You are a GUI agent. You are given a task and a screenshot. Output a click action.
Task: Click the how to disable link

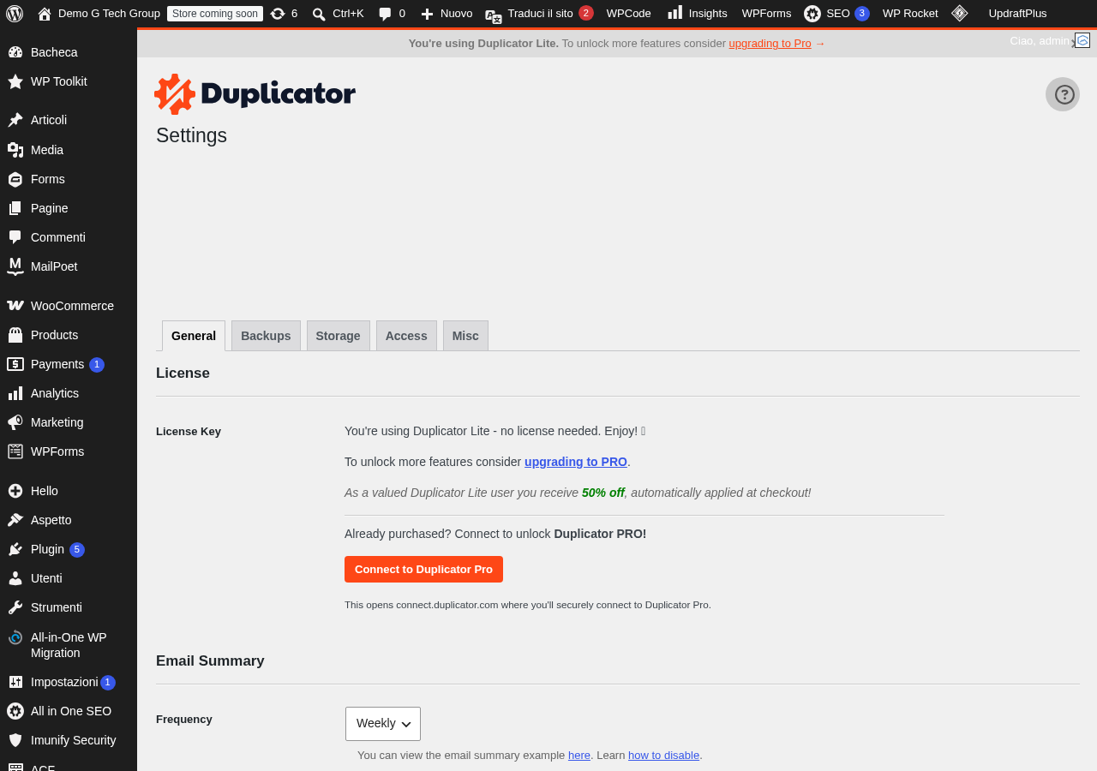663,756
